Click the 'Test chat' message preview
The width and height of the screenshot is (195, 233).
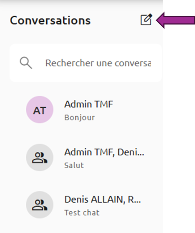[82, 213]
